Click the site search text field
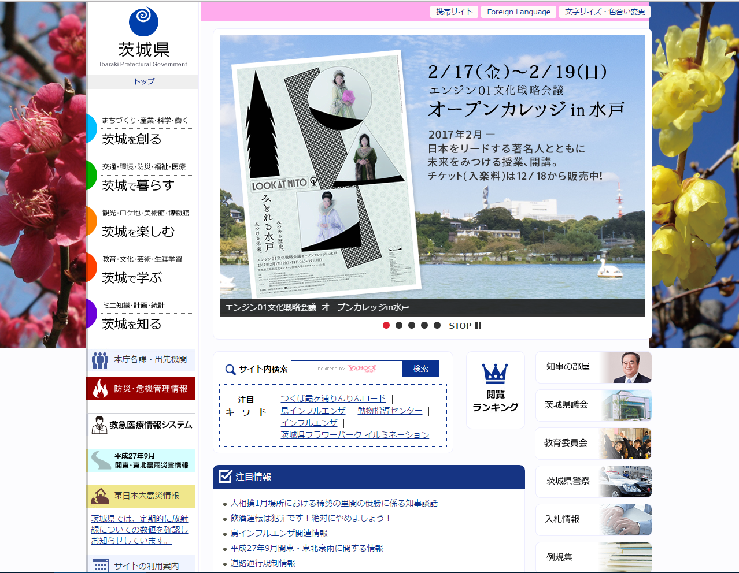The image size is (739, 573). pos(346,369)
